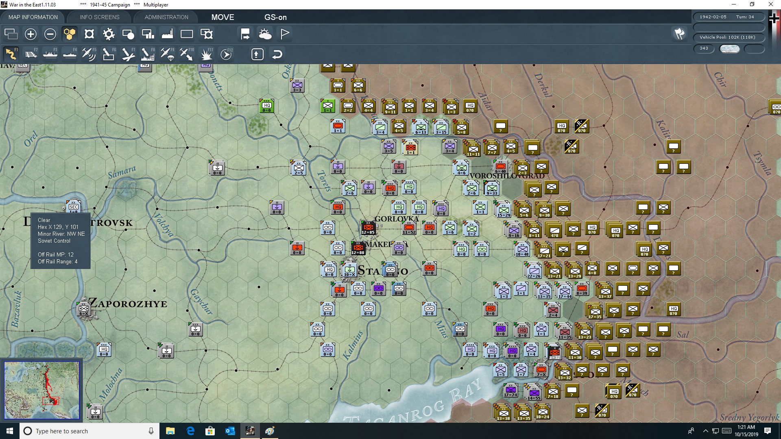The width and height of the screenshot is (781, 439).
Task: Toggle the jump map dual-window icon
Action: 11,34
